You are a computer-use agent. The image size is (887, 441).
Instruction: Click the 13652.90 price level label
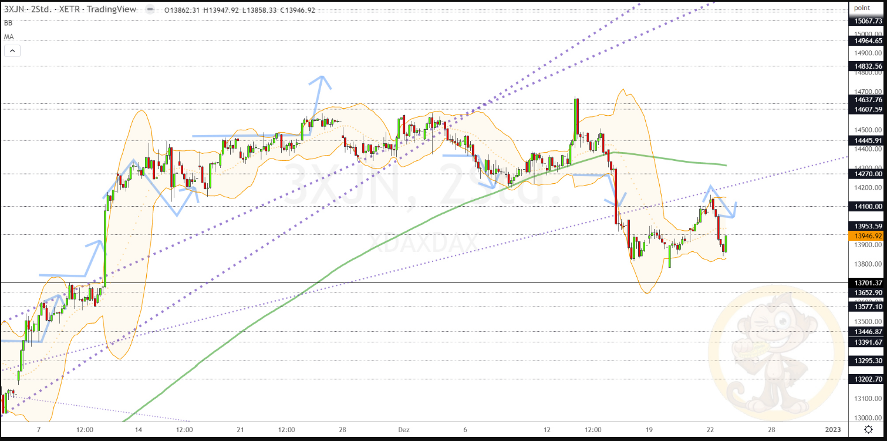point(868,292)
